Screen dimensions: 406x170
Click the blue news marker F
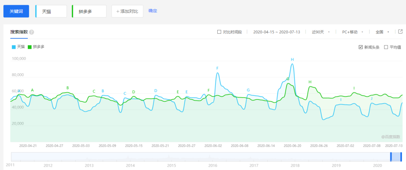pyautogui.click(x=218, y=68)
